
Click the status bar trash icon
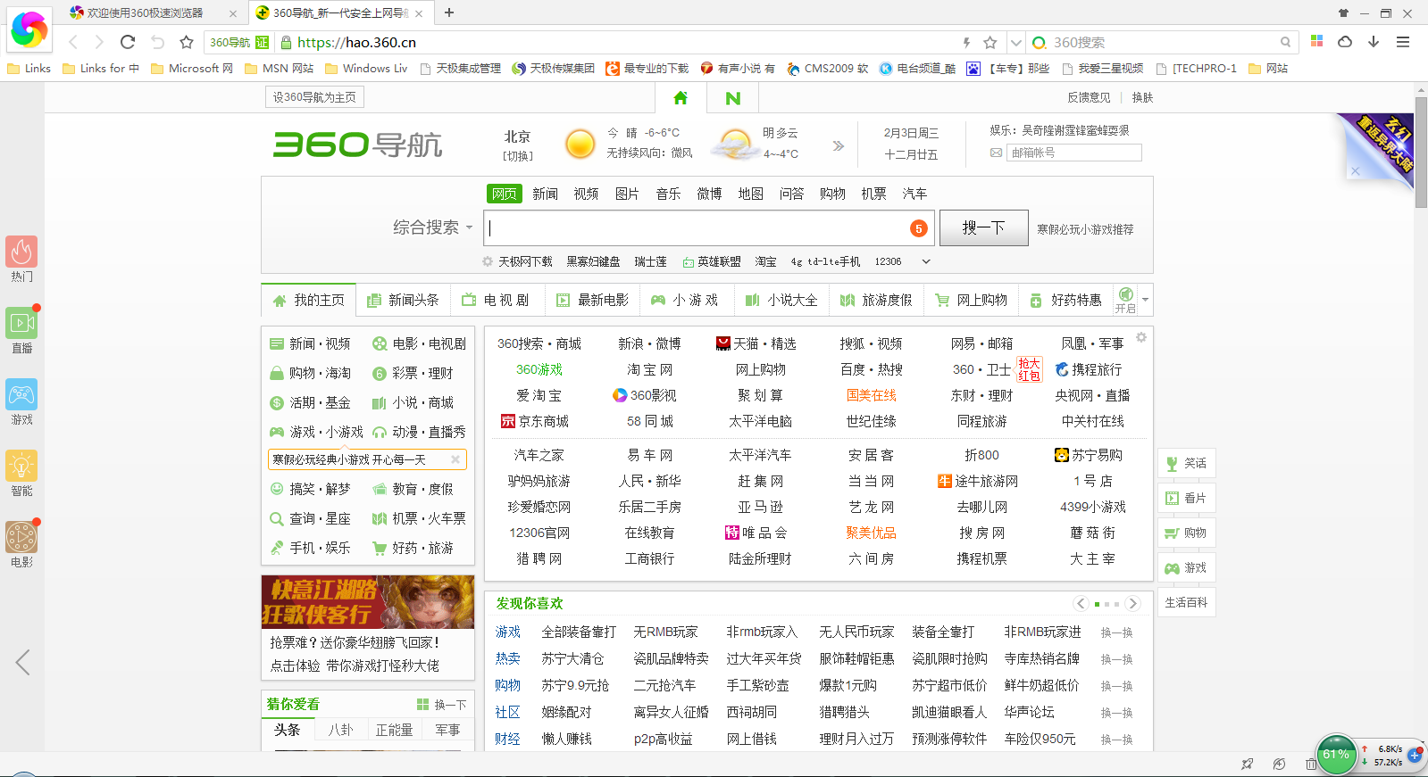click(x=1310, y=764)
